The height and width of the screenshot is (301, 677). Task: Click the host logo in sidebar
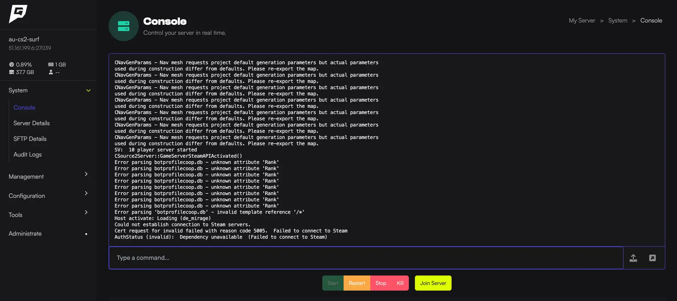18,14
